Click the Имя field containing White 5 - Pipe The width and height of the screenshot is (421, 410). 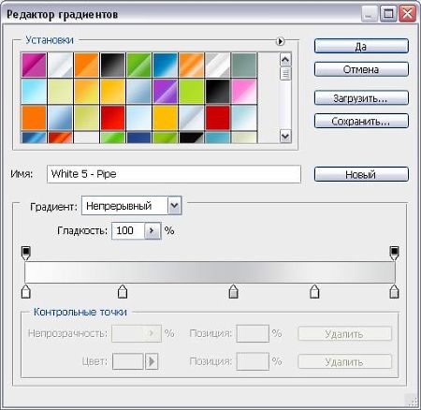coord(174,174)
